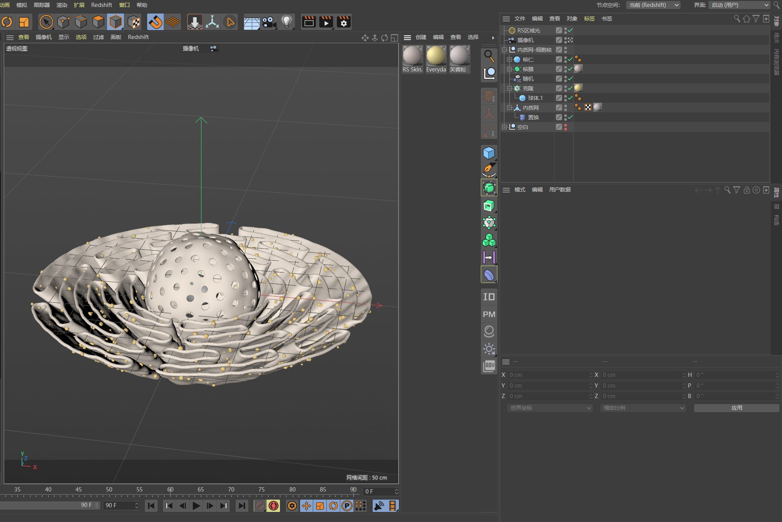Image resolution: width=782 pixels, height=522 pixels.
Task: Click the object manager search magnifier
Action: [737, 19]
